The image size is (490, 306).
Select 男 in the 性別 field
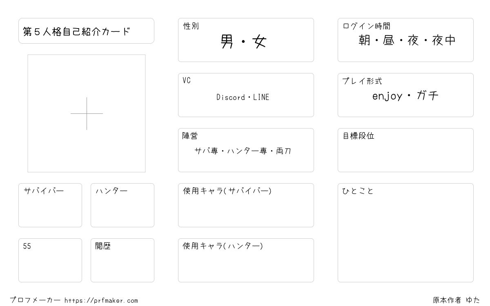click(227, 42)
